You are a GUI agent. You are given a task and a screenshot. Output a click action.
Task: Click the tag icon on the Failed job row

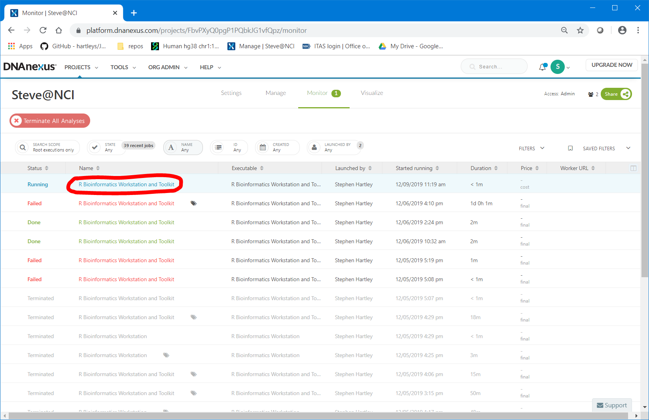(x=193, y=203)
